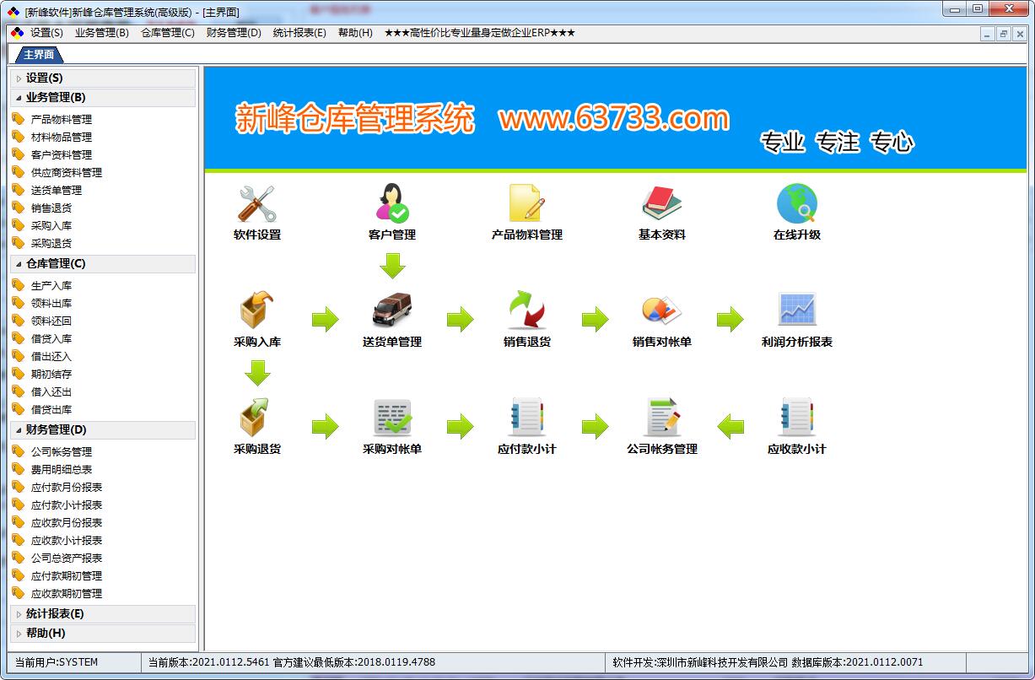Select the 产品物料管理 pencil-document icon
This screenshot has width=1035, height=680.
click(527, 200)
